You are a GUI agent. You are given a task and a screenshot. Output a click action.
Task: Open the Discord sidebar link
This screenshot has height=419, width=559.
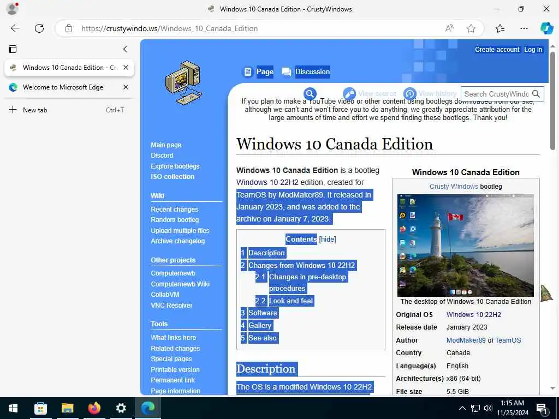162,155
